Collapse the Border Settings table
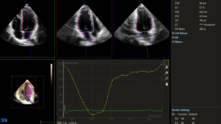The height and width of the screenshot is (124, 221). click(173, 114)
